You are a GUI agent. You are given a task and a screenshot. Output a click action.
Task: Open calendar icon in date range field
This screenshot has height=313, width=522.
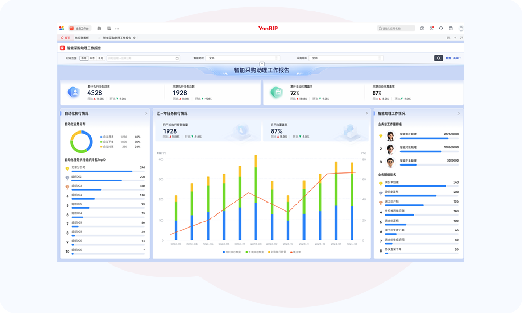[177, 58]
